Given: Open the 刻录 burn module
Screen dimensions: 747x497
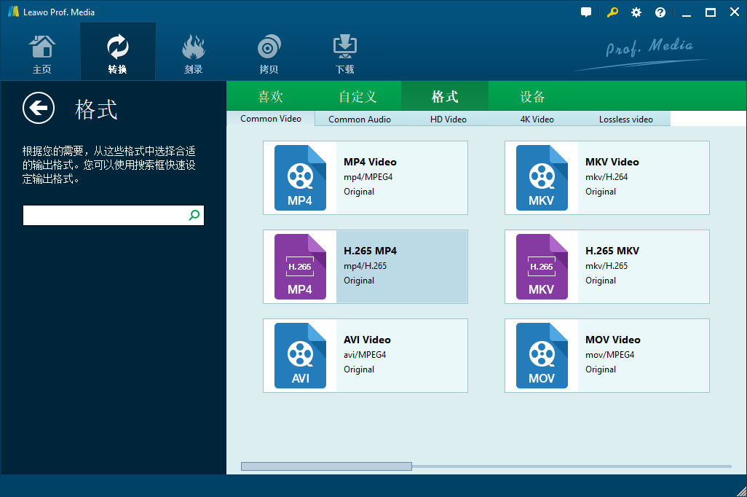Looking at the screenshot, I should [x=194, y=52].
